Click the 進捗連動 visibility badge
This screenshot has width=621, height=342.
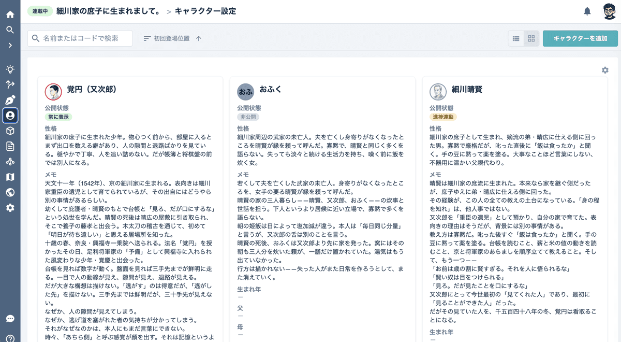point(443,117)
